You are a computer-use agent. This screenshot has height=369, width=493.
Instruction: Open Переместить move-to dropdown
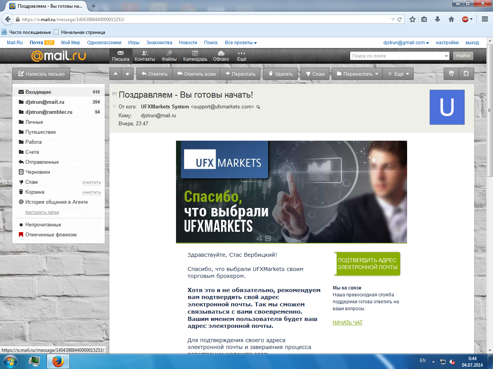[x=357, y=74]
